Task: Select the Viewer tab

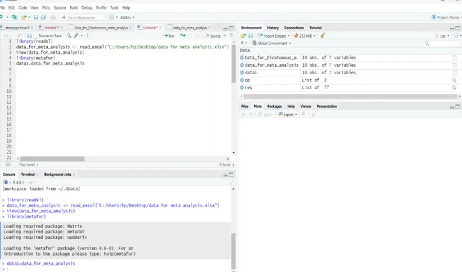Action: click(x=306, y=106)
